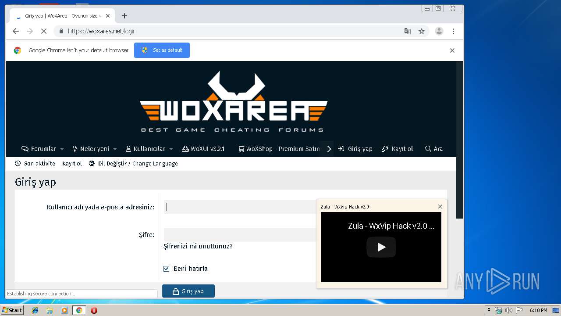561x316 pixels.
Task: Open the Chrome profile avatar
Action: tap(439, 31)
